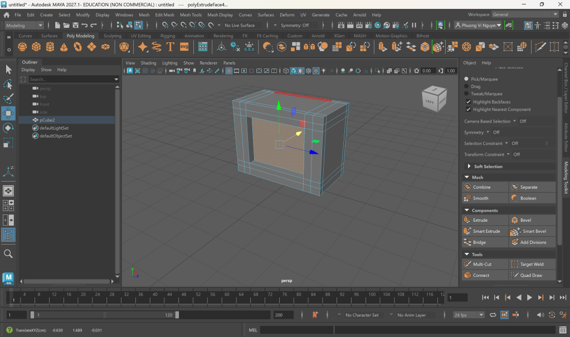Collapse the Components section
Screen dimensions: 570x337
[467, 210]
